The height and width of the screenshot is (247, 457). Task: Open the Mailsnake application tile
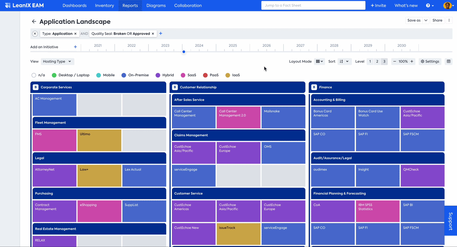point(283,117)
